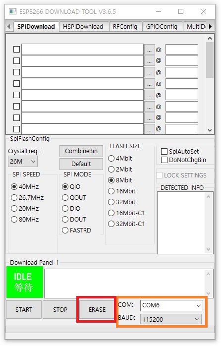Select 16Mbit flash size
Viewport: 221px width, 346px height.
coord(122,191)
